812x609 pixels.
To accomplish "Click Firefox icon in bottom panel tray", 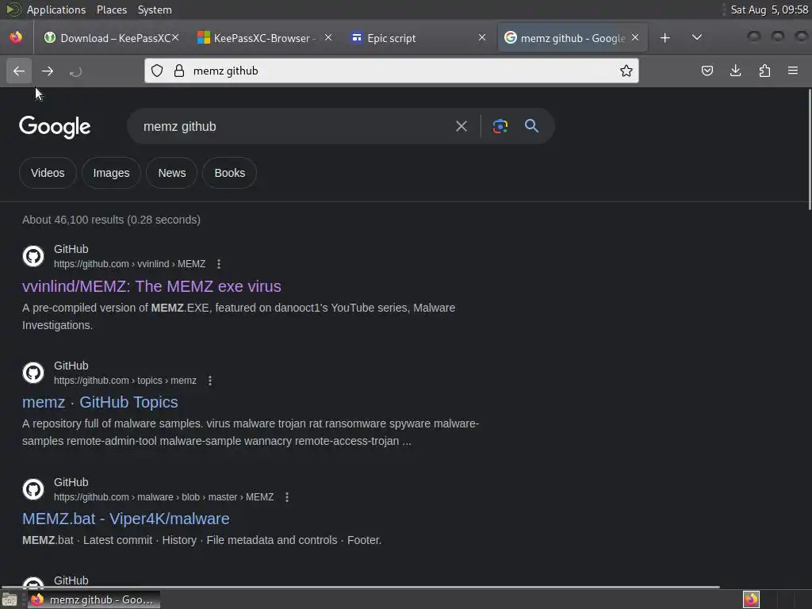I will (752, 599).
